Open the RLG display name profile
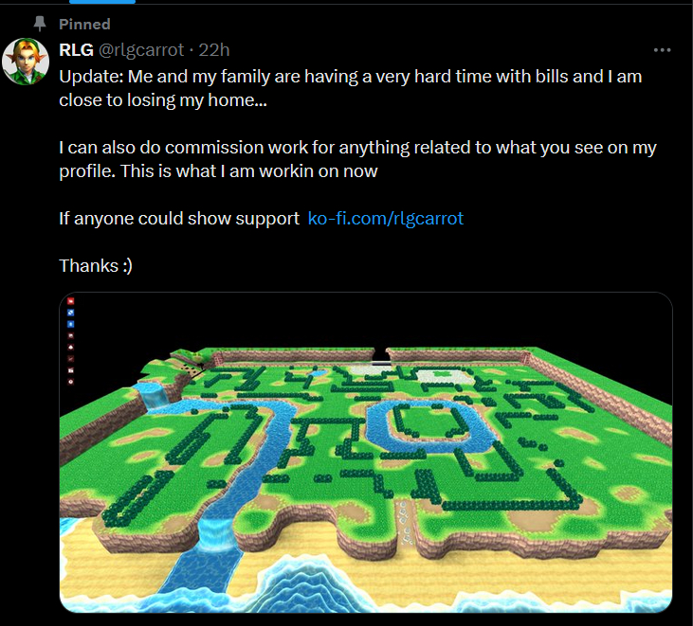Viewport: 693px width, 626px height. [x=76, y=50]
